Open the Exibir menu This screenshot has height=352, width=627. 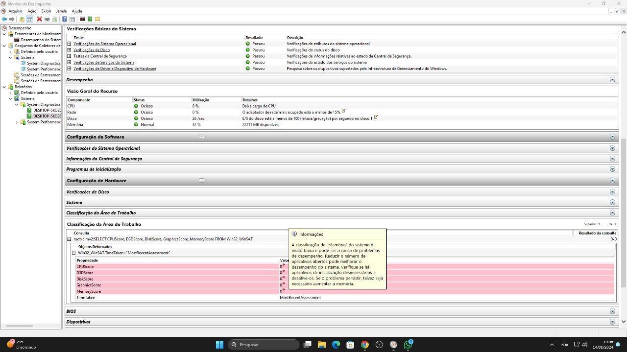[46, 11]
